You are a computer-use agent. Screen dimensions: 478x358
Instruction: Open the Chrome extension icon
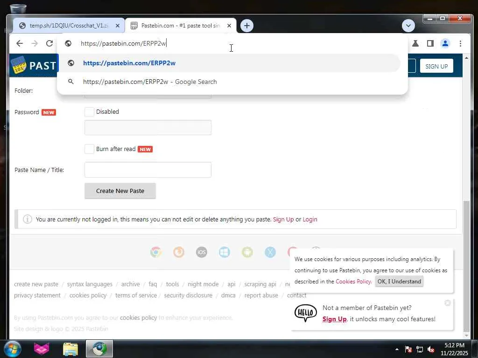point(156,252)
